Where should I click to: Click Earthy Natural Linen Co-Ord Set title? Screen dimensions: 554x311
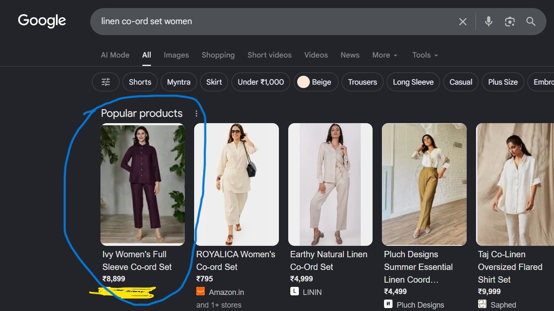pyautogui.click(x=329, y=261)
